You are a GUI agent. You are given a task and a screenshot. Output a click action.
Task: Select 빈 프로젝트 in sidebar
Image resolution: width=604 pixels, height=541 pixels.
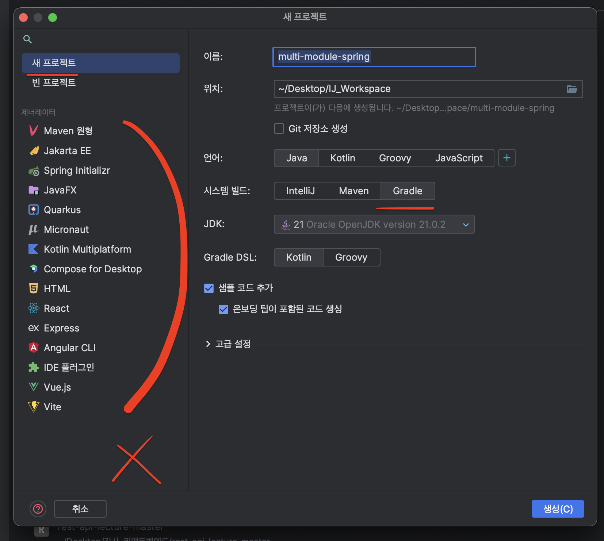pos(100,83)
